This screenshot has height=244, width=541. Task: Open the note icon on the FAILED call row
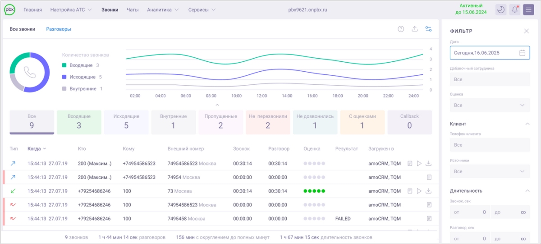click(x=429, y=218)
